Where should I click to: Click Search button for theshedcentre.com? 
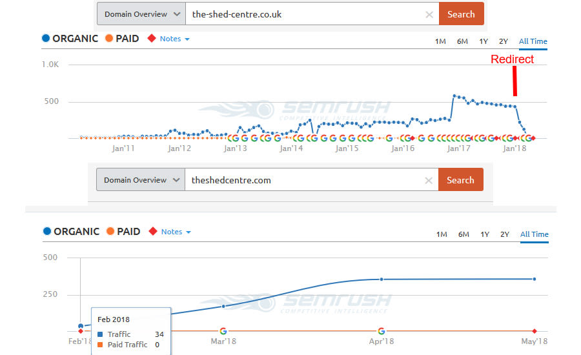(460, 179)
